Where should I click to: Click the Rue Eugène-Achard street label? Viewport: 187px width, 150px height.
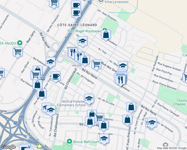coord(169,66)
